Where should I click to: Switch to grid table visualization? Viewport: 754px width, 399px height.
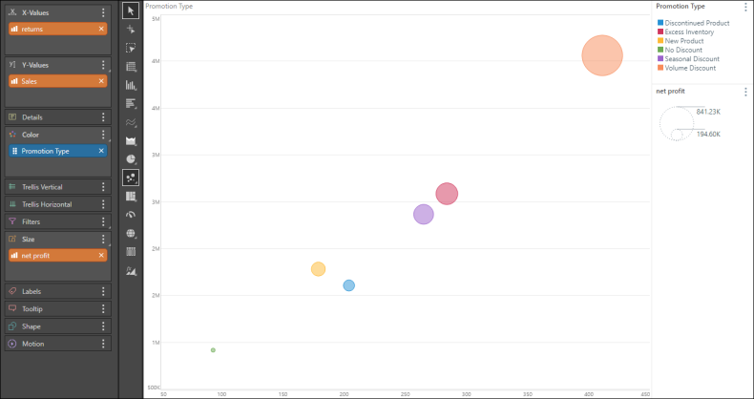(131, 66)
